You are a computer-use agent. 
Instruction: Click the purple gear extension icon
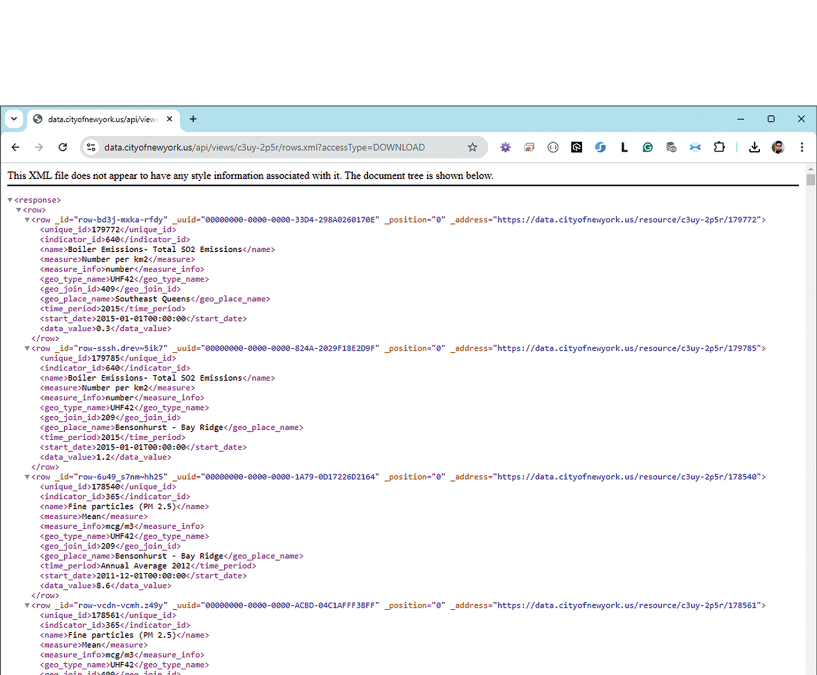click(x=505, y=147)
